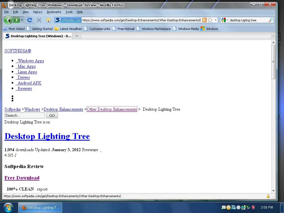The width and height of the screenshot is (284, 213).
Task: Open the Customize Links bookmark
Action: (x=97, y=29)
